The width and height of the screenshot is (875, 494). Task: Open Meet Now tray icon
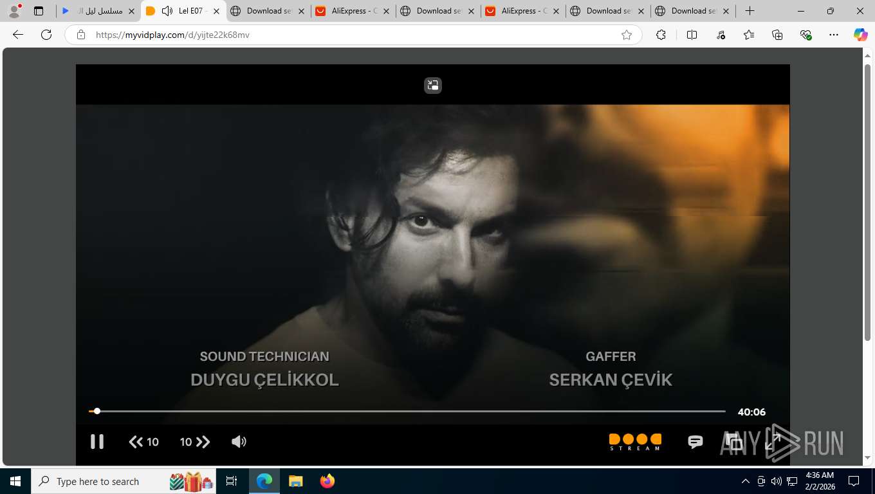[x=761, y=481]
